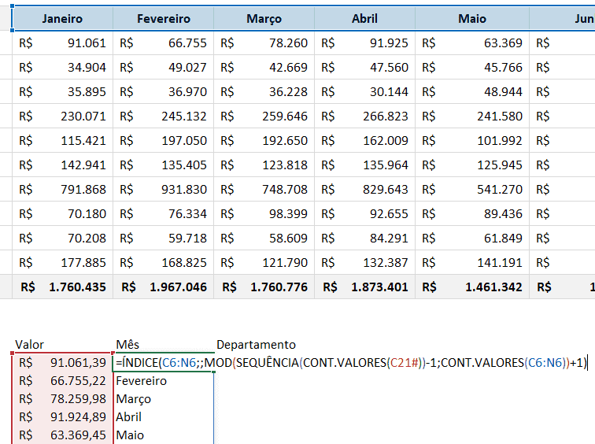Select the Janeiro column header
Screen dimensions: 595x444
(63, 19)
